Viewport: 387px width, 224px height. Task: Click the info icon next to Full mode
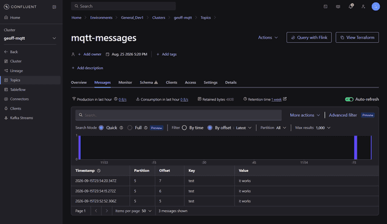[x=146, y=128]
